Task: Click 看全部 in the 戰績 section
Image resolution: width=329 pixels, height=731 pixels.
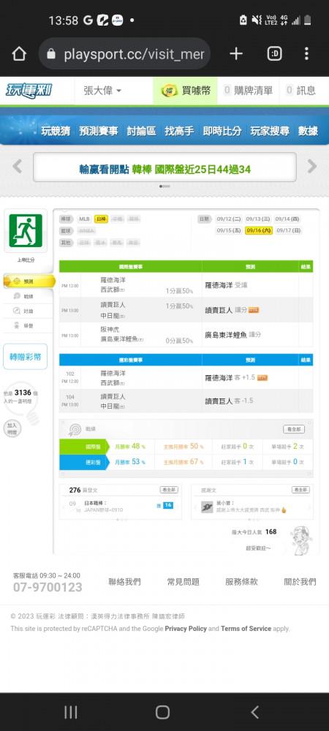Action: [x=294, y=429]
